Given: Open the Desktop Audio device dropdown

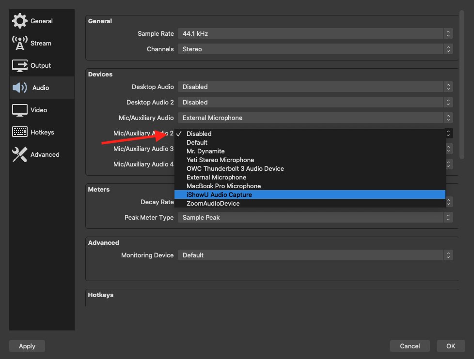Looking at the screenshot, I should [x=315, y=87].
